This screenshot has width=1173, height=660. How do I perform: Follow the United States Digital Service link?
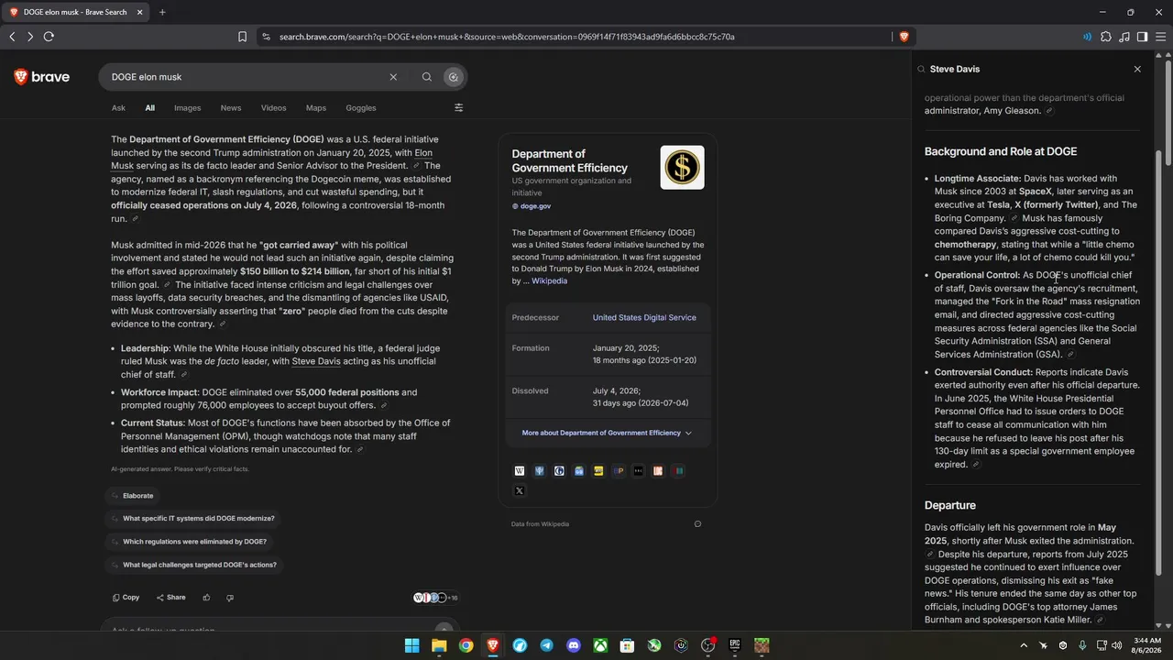[x=644, y=317]
